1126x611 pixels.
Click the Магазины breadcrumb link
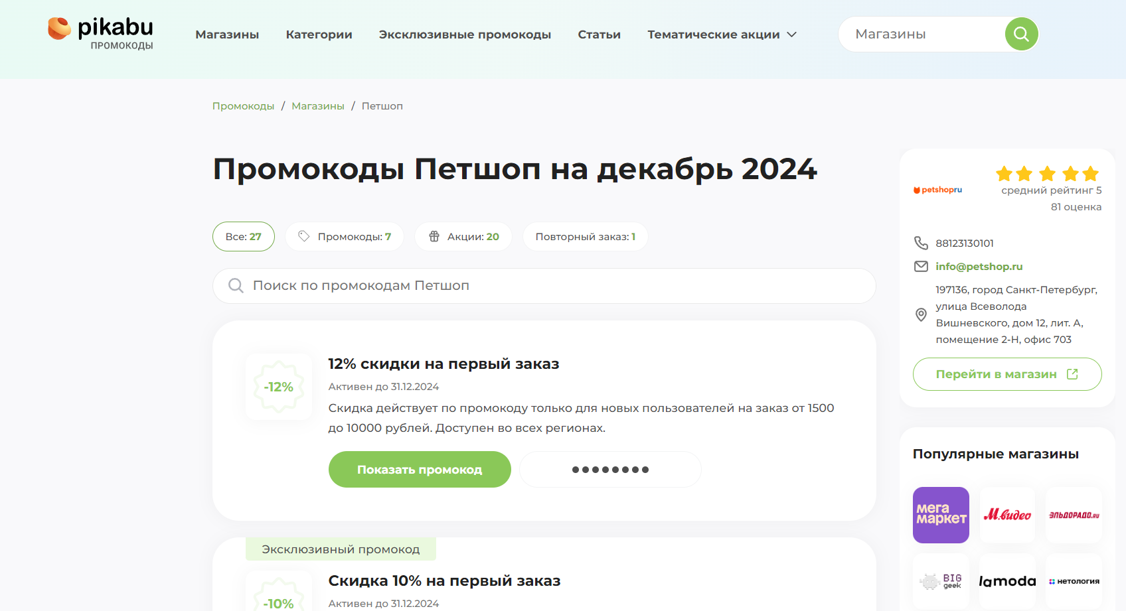(318, 106)
